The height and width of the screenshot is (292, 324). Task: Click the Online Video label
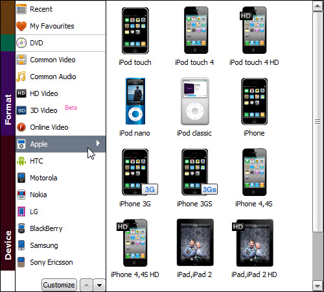pyautogui.click(x=49, y=127)
